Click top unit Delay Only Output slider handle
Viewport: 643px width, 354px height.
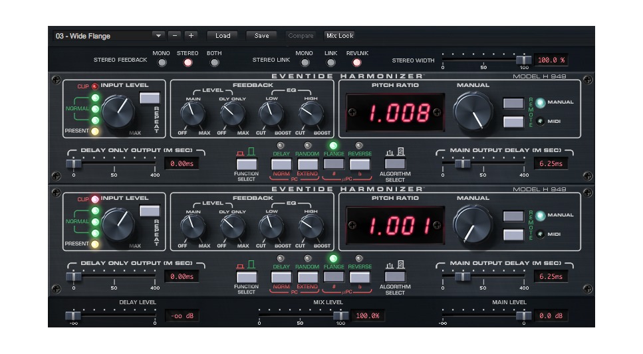[x=74, y=163]
